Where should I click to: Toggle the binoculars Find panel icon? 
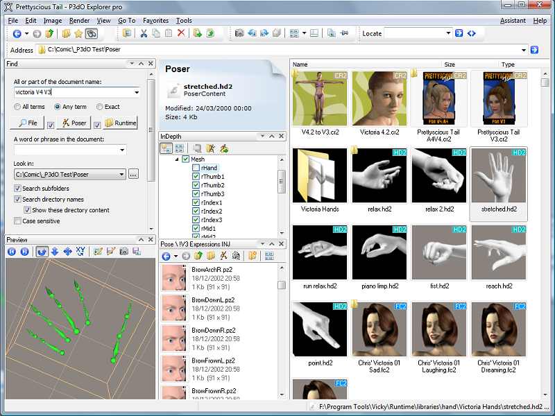(92, 33)
